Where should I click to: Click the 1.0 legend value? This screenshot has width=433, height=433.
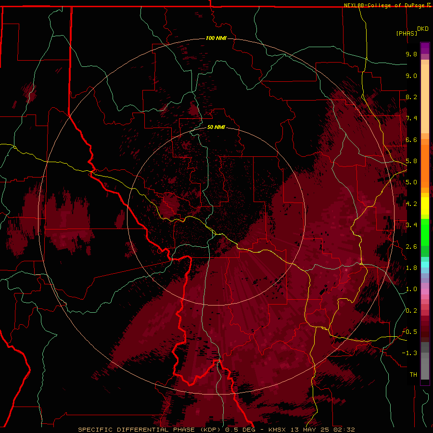click(411, 289)
